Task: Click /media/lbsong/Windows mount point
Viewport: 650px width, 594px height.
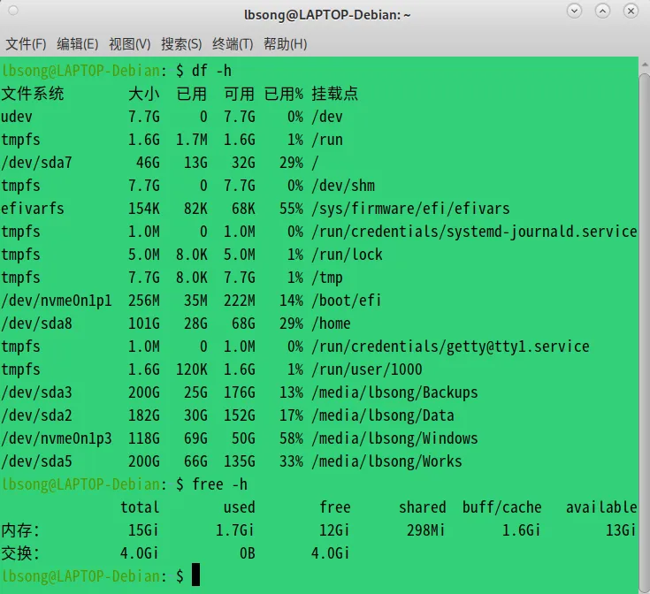Action: pyautogui.click(x=395, y=438)
